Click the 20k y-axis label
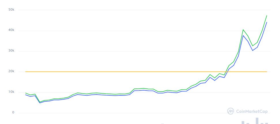 tap(12, 72)
